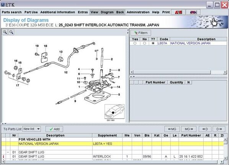Zoom out of the diagram
This screenshot has height=165, width=229.
click(11, 32)
